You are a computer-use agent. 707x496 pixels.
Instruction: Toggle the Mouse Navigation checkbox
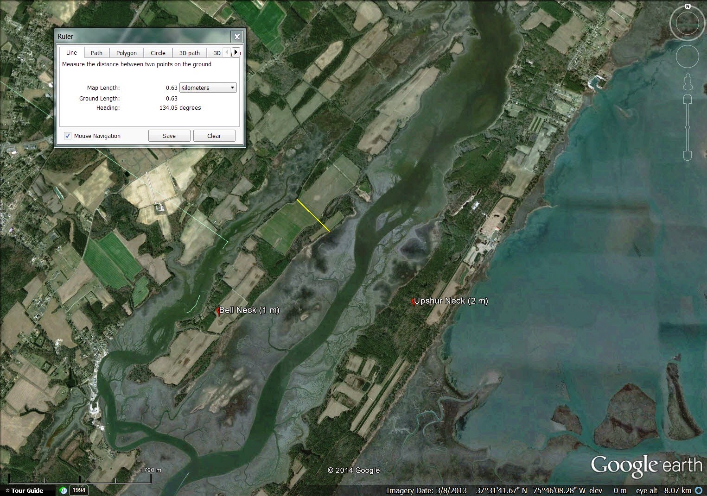click(x=68, y=136)
